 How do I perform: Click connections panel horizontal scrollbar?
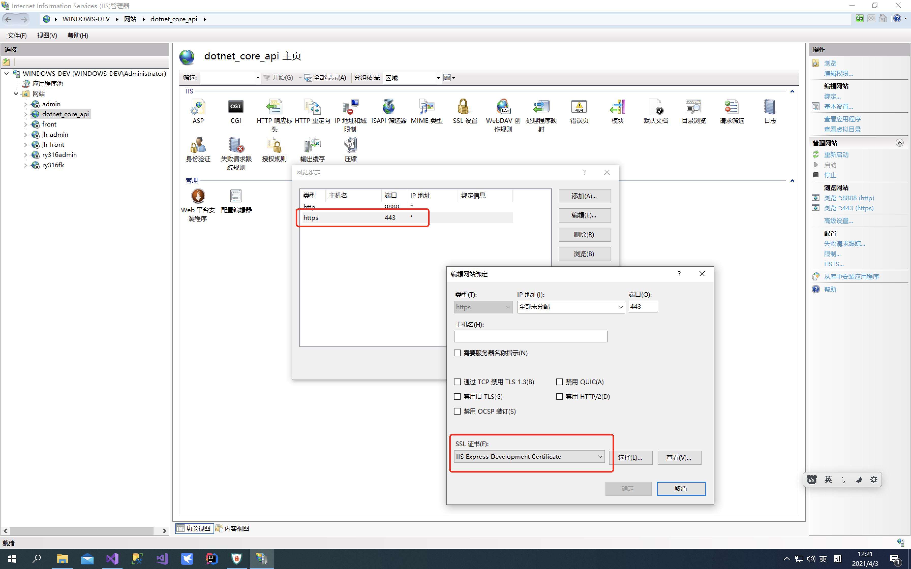[x=81, y=531]
